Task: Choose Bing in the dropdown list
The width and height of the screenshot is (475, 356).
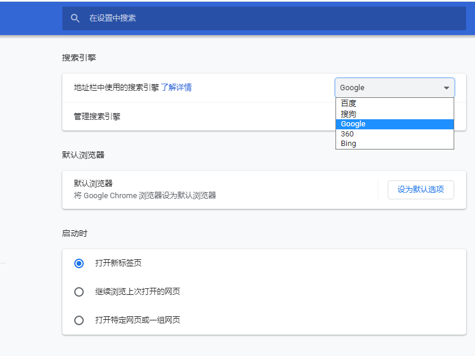Action: tap(349, 144)
